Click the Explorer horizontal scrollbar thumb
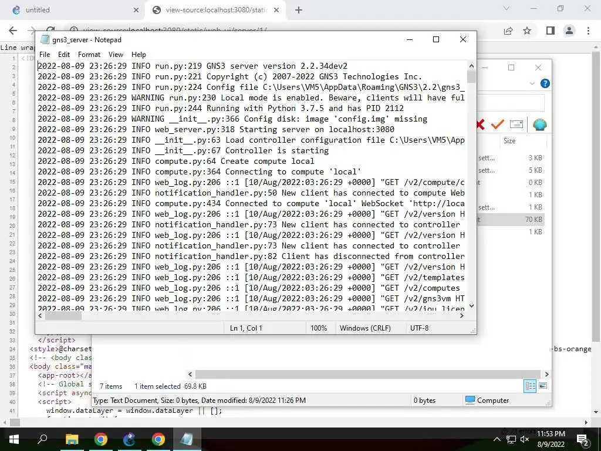The image size is (601, 451). pos(368,374)
